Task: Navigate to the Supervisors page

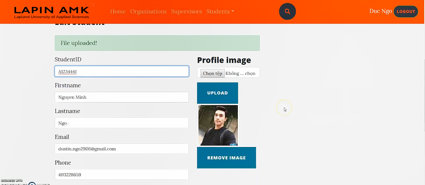Action: (x=186, y=12)
